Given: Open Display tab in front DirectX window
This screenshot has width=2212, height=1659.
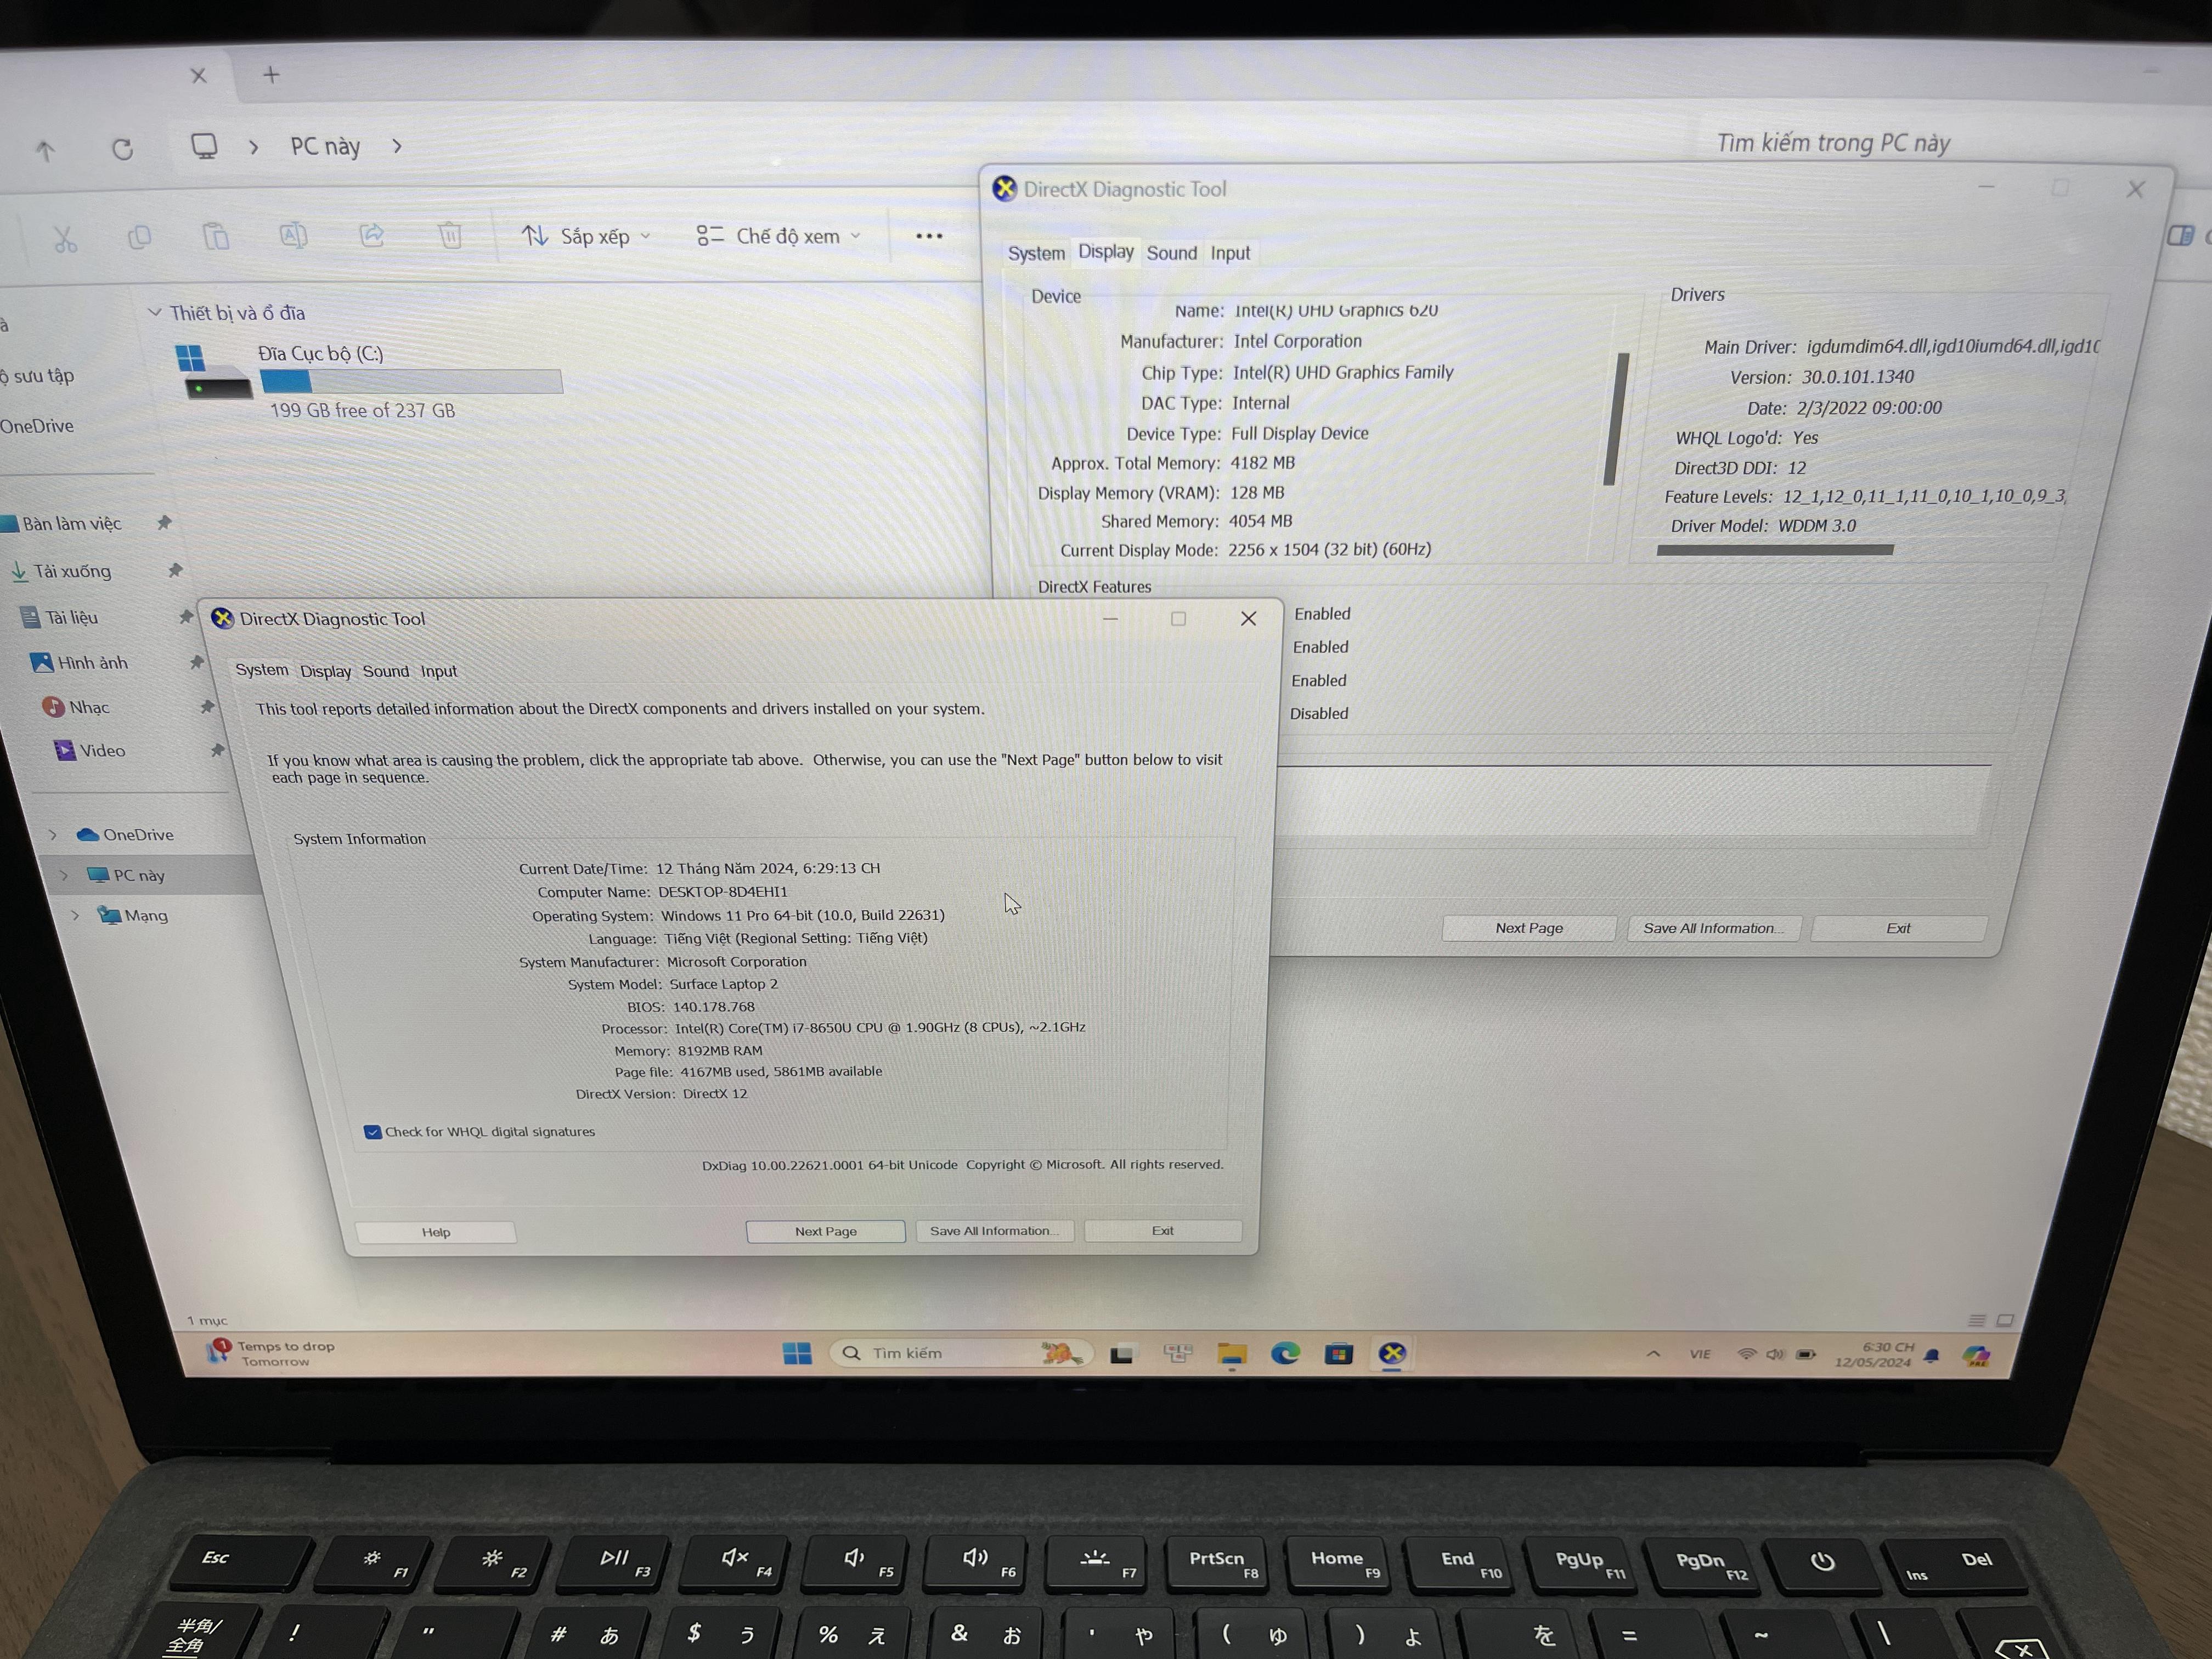Looking at the screenshot, I should (326, 671).
